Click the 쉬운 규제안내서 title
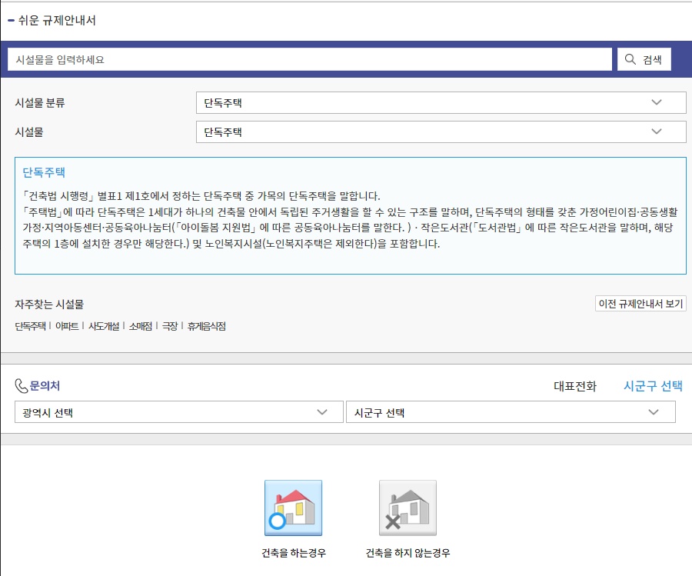 57,20
